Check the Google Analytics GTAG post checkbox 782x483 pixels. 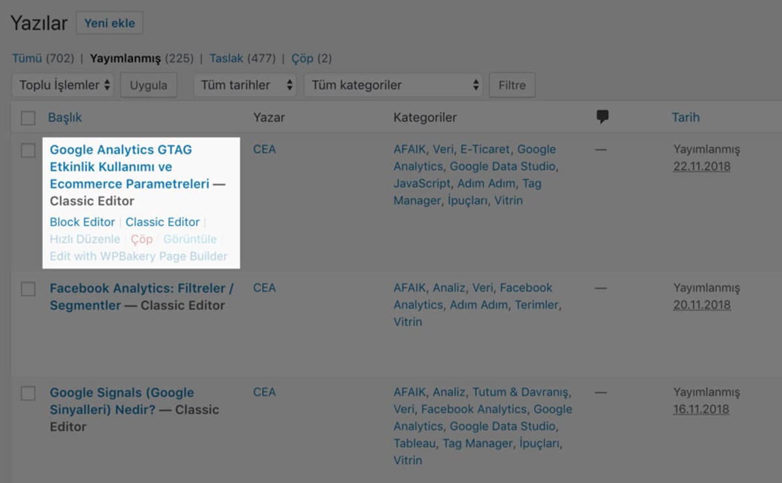click(x=28, y=151)
